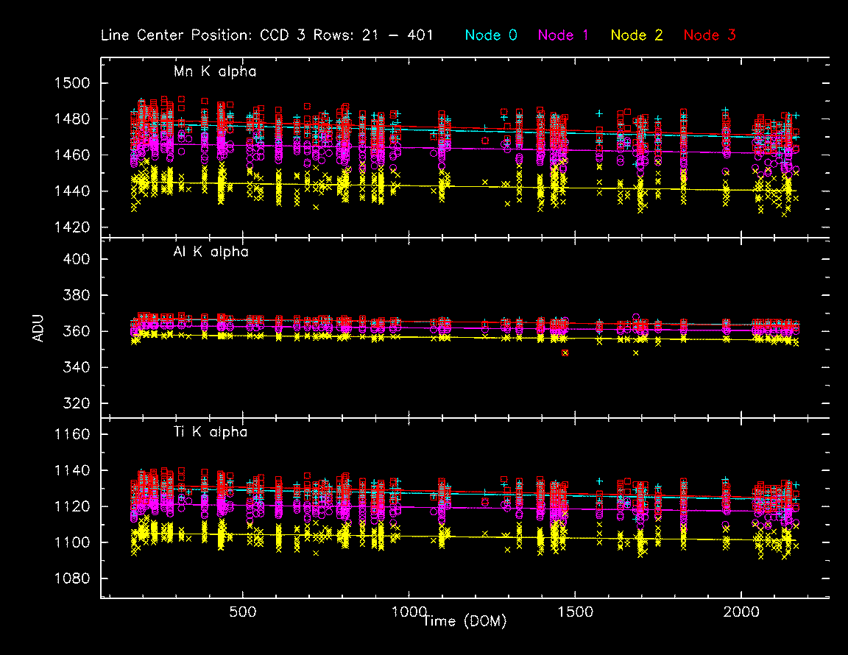
Task: Click the 1160 tick label in the Ti panel
Action: 73,435
